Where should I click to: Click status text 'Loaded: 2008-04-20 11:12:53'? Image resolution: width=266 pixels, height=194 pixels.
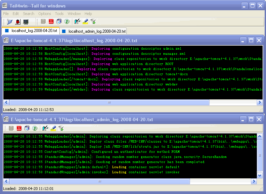click(28, 110)
